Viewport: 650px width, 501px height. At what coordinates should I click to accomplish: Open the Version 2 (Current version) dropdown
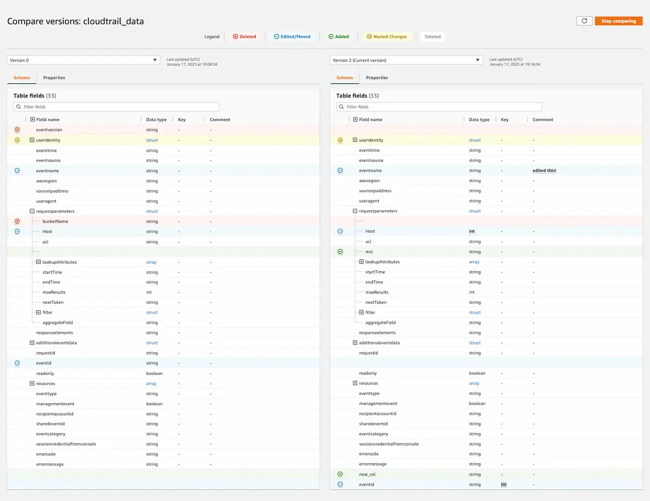click(x=406, y=60)
